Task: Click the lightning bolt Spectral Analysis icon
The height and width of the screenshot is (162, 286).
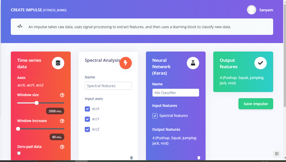Action: click(125, 63)
